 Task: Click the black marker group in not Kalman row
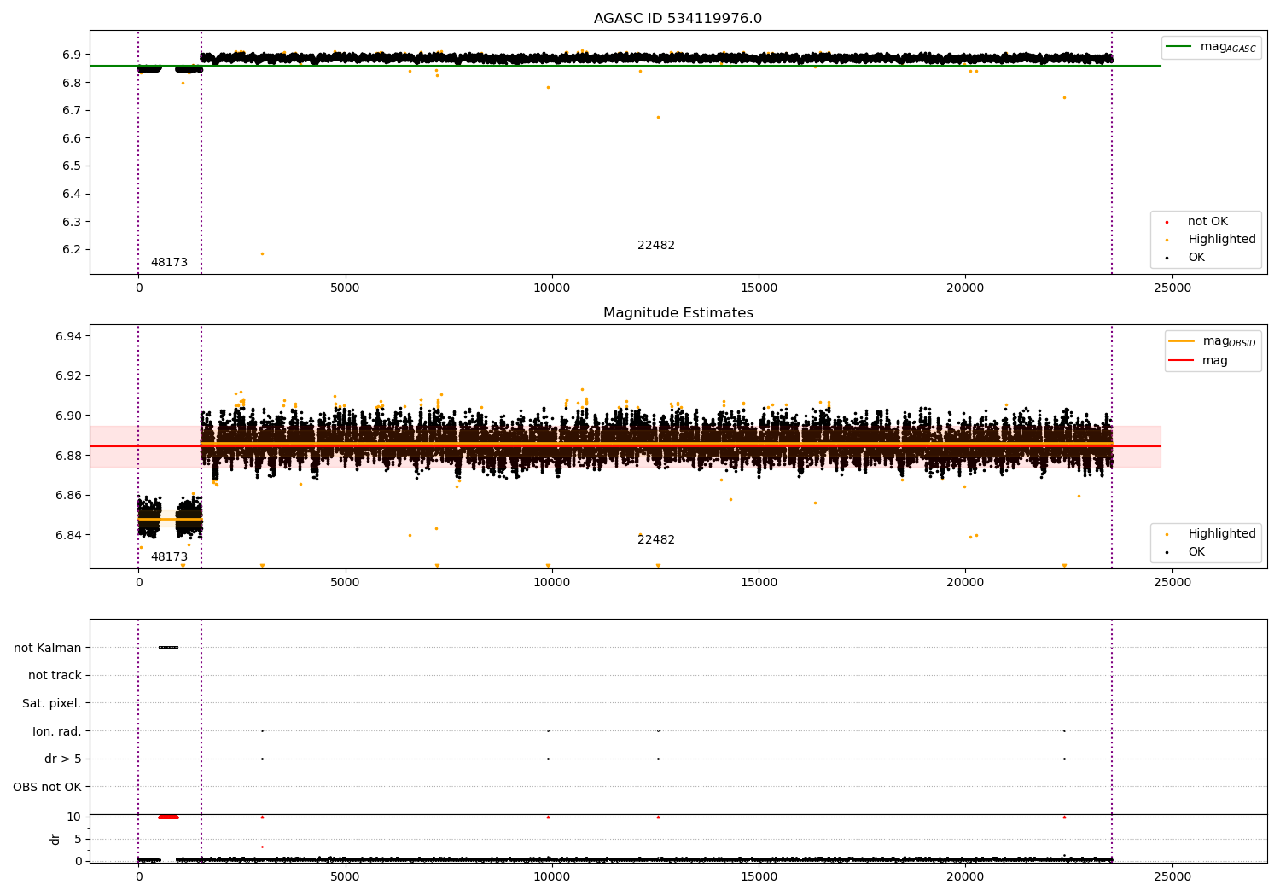coord(168,647)
